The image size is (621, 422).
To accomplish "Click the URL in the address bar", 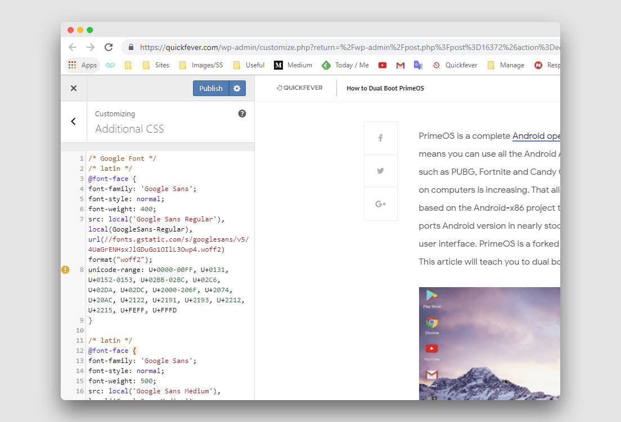I will click(350, 47).
